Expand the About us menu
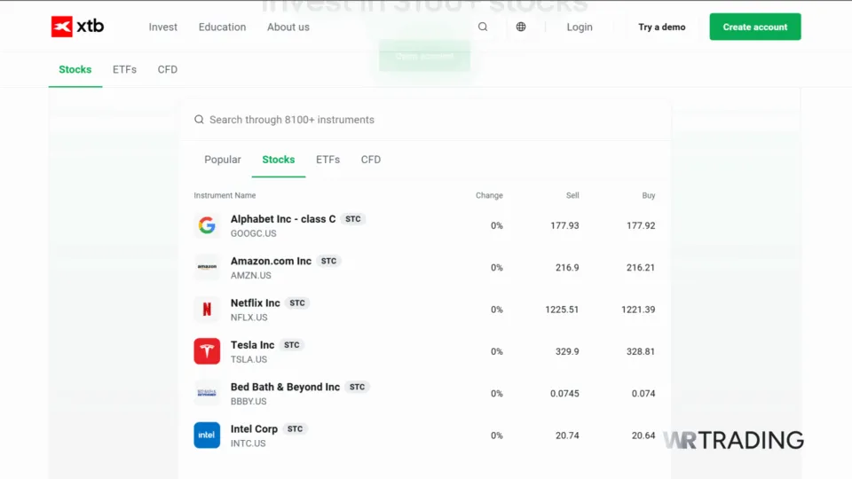 (288, 27)
